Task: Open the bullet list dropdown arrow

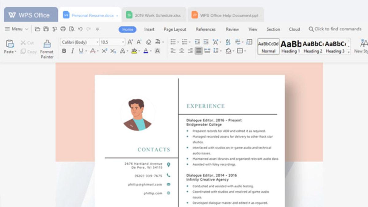Action: (x=178, y=41)
